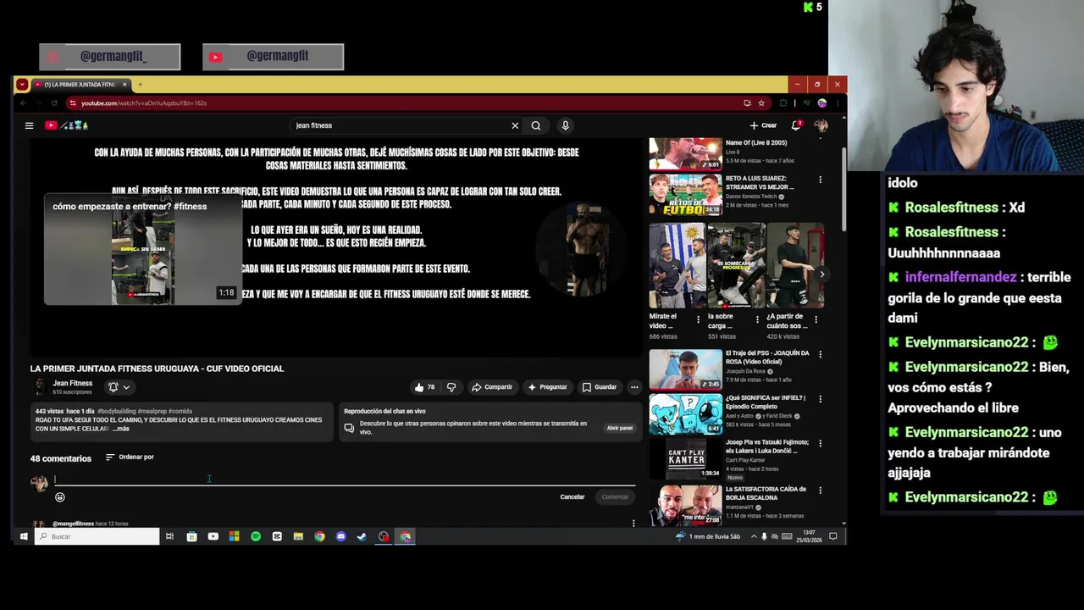Reload the page in the browser
The height and width of the screenshot is (610, 1084).
tap(54, 103)
